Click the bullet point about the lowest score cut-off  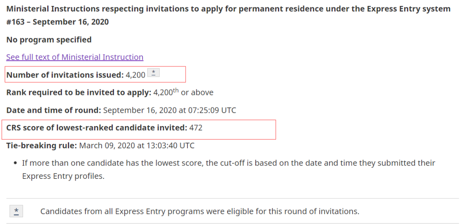point(228,170)
